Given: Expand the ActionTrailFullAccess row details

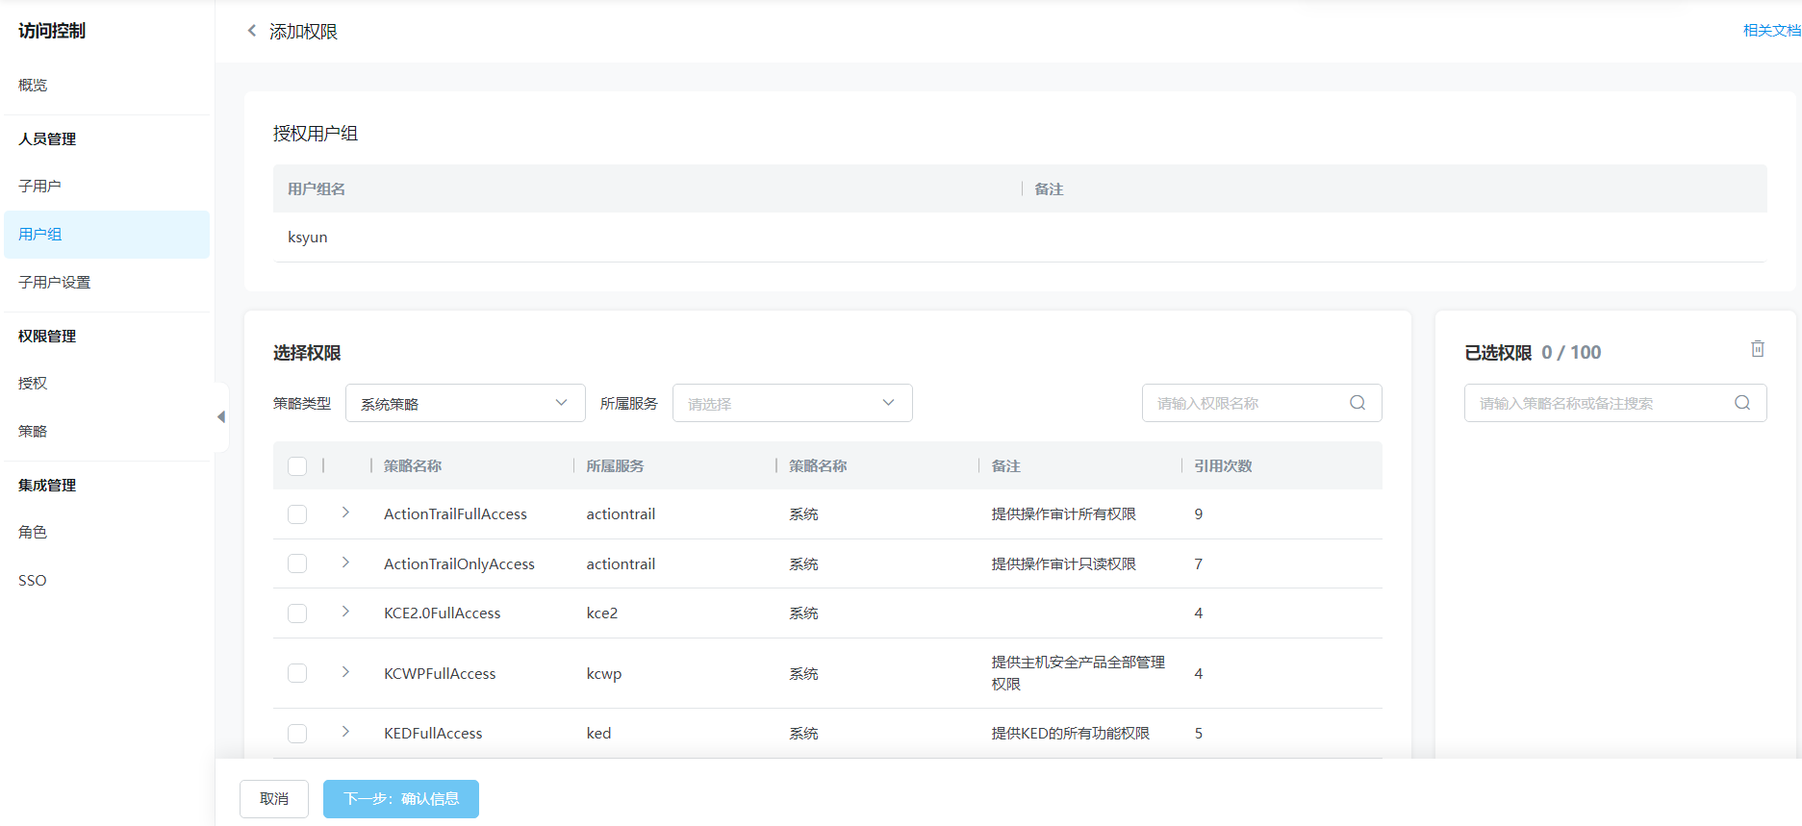Looking at the screenshot, I should pos(345,513).
